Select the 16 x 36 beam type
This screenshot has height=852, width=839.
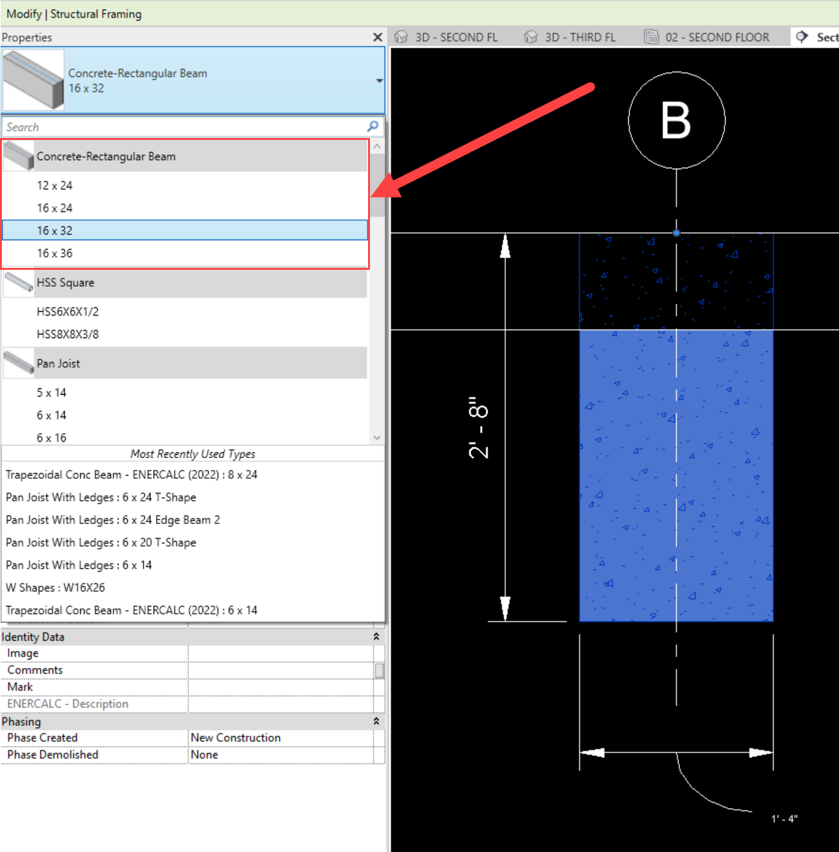tap(55, 253)
